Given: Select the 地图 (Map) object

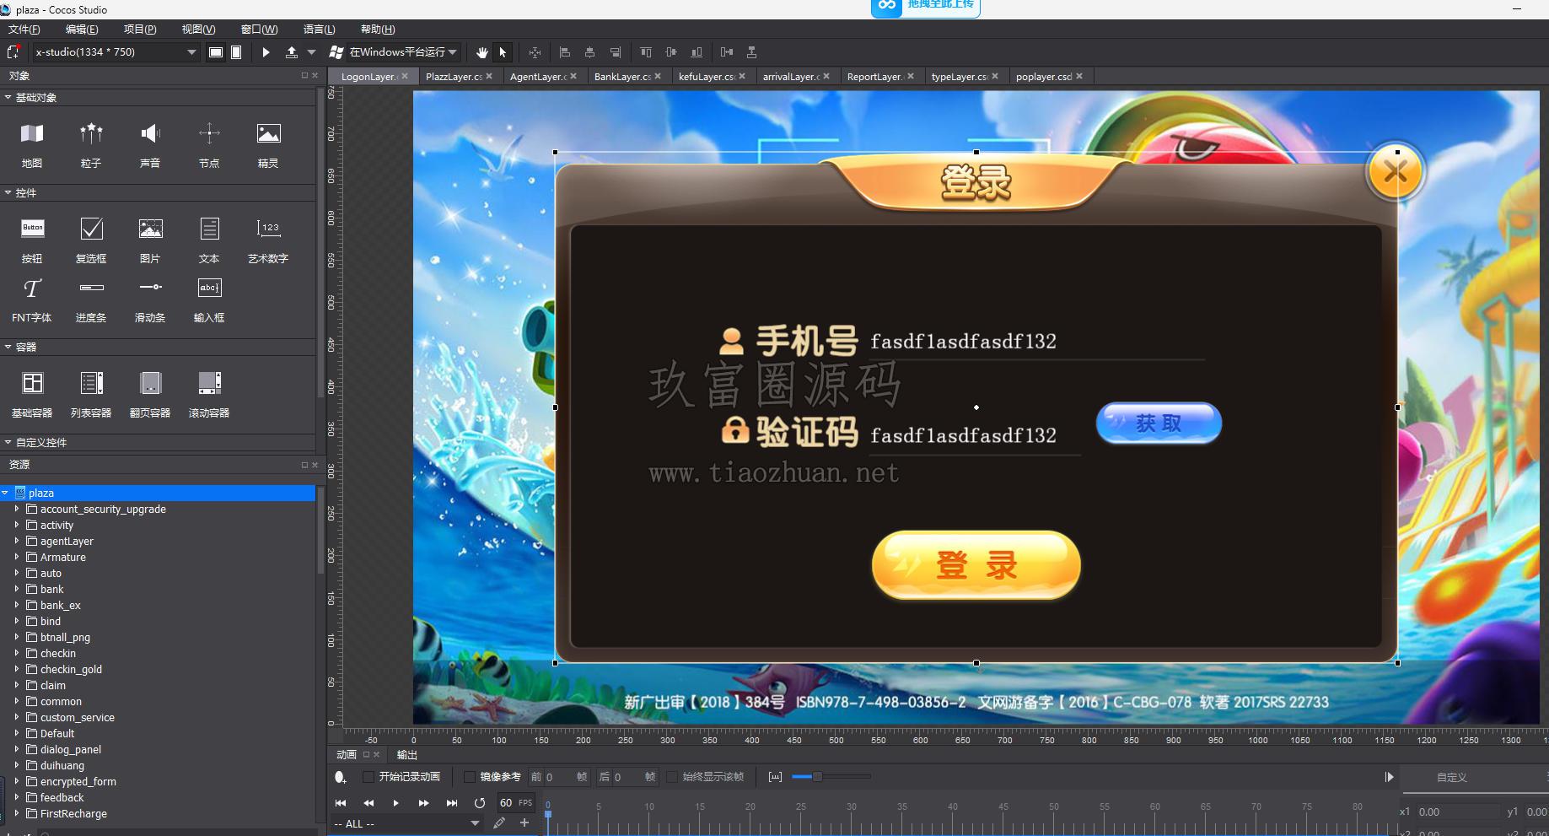Looking at the screenshot, I should click(32, 143).
